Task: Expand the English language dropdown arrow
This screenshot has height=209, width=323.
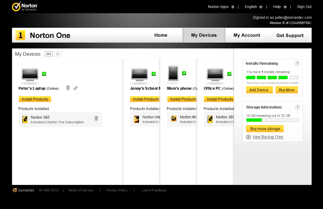Action: pos(261,7)
